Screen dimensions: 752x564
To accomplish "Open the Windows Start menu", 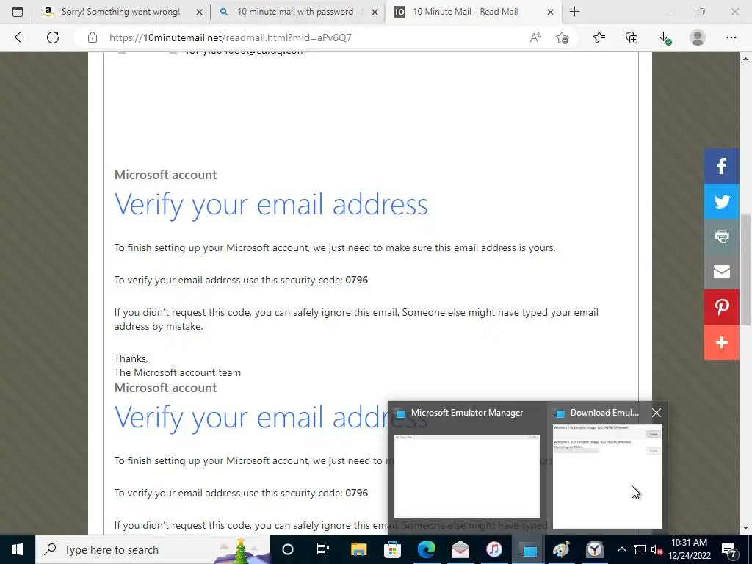I will (x=18, y=549).
